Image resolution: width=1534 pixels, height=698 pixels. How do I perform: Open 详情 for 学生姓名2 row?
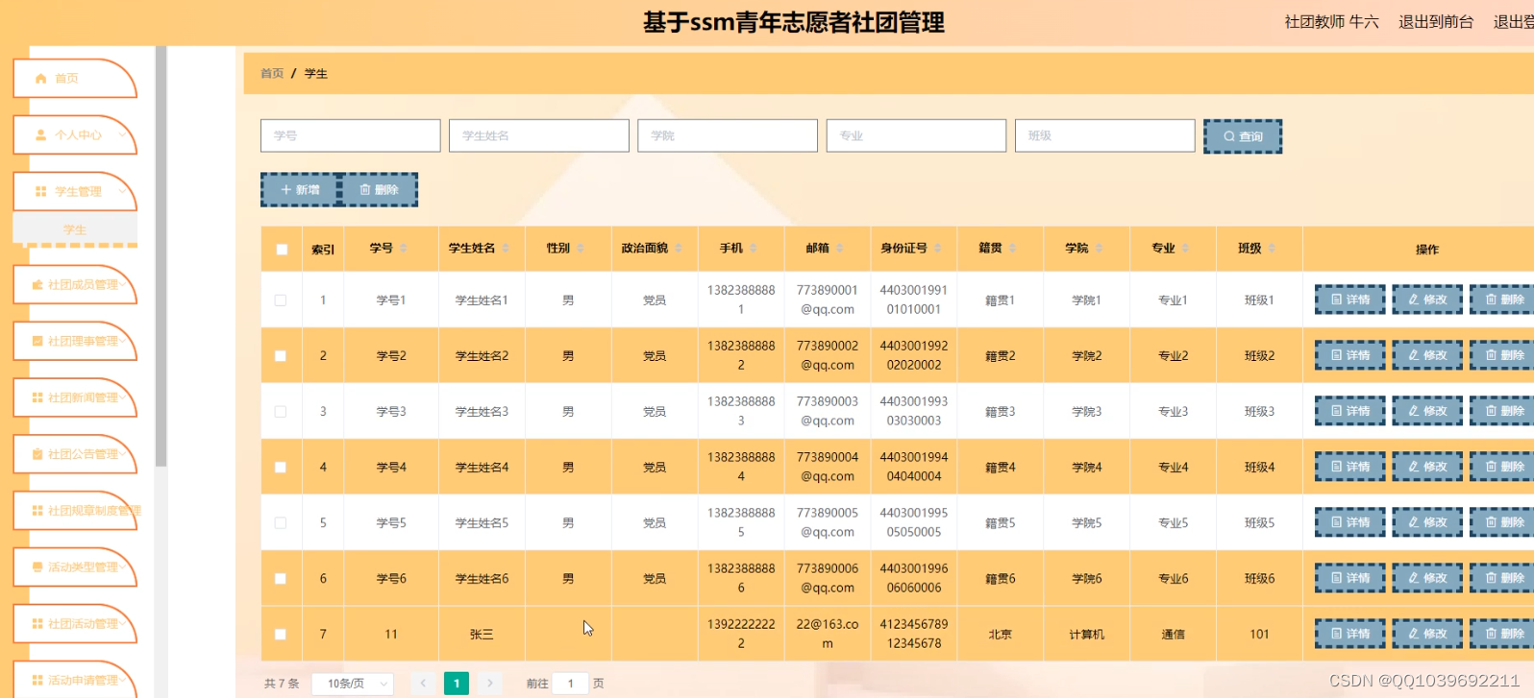click(1350, 355)
